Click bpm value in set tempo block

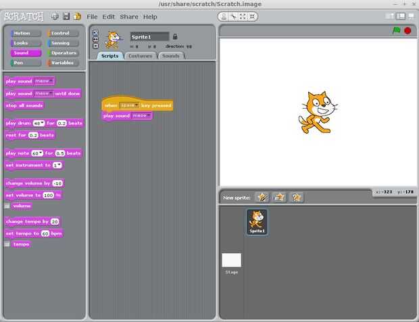[45, 234]
